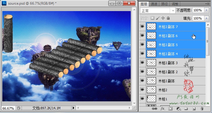Viewport: 212px width, 113px height.
Task: Close the source.psd document window
Action: [129, 3]
